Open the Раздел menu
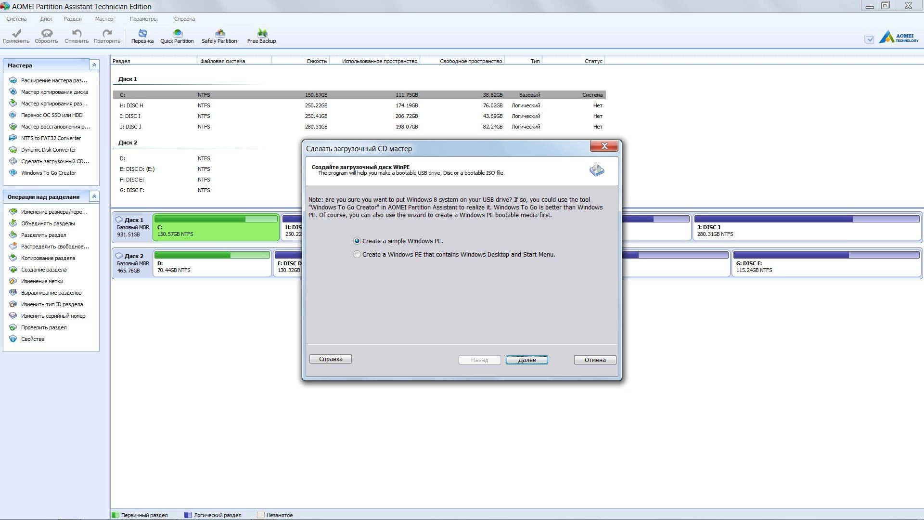 73,19
